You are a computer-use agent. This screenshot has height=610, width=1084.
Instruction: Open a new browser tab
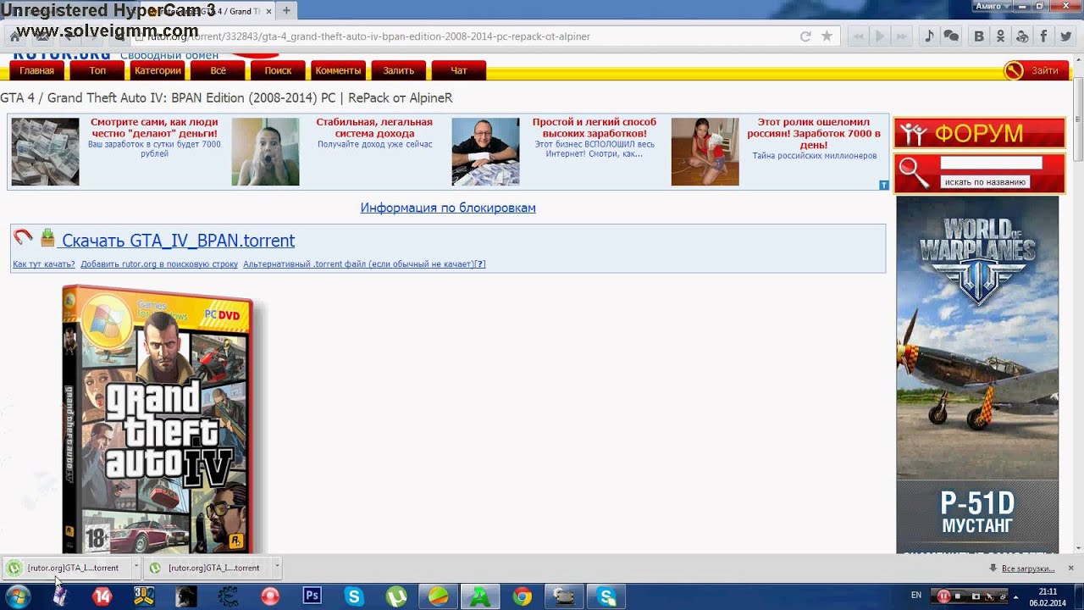pyautogui.click(x=286, y=10)
